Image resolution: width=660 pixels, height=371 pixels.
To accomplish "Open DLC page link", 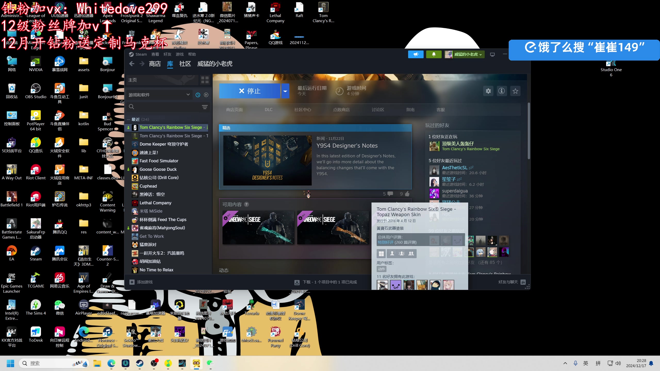I will [x=268, y=110].
